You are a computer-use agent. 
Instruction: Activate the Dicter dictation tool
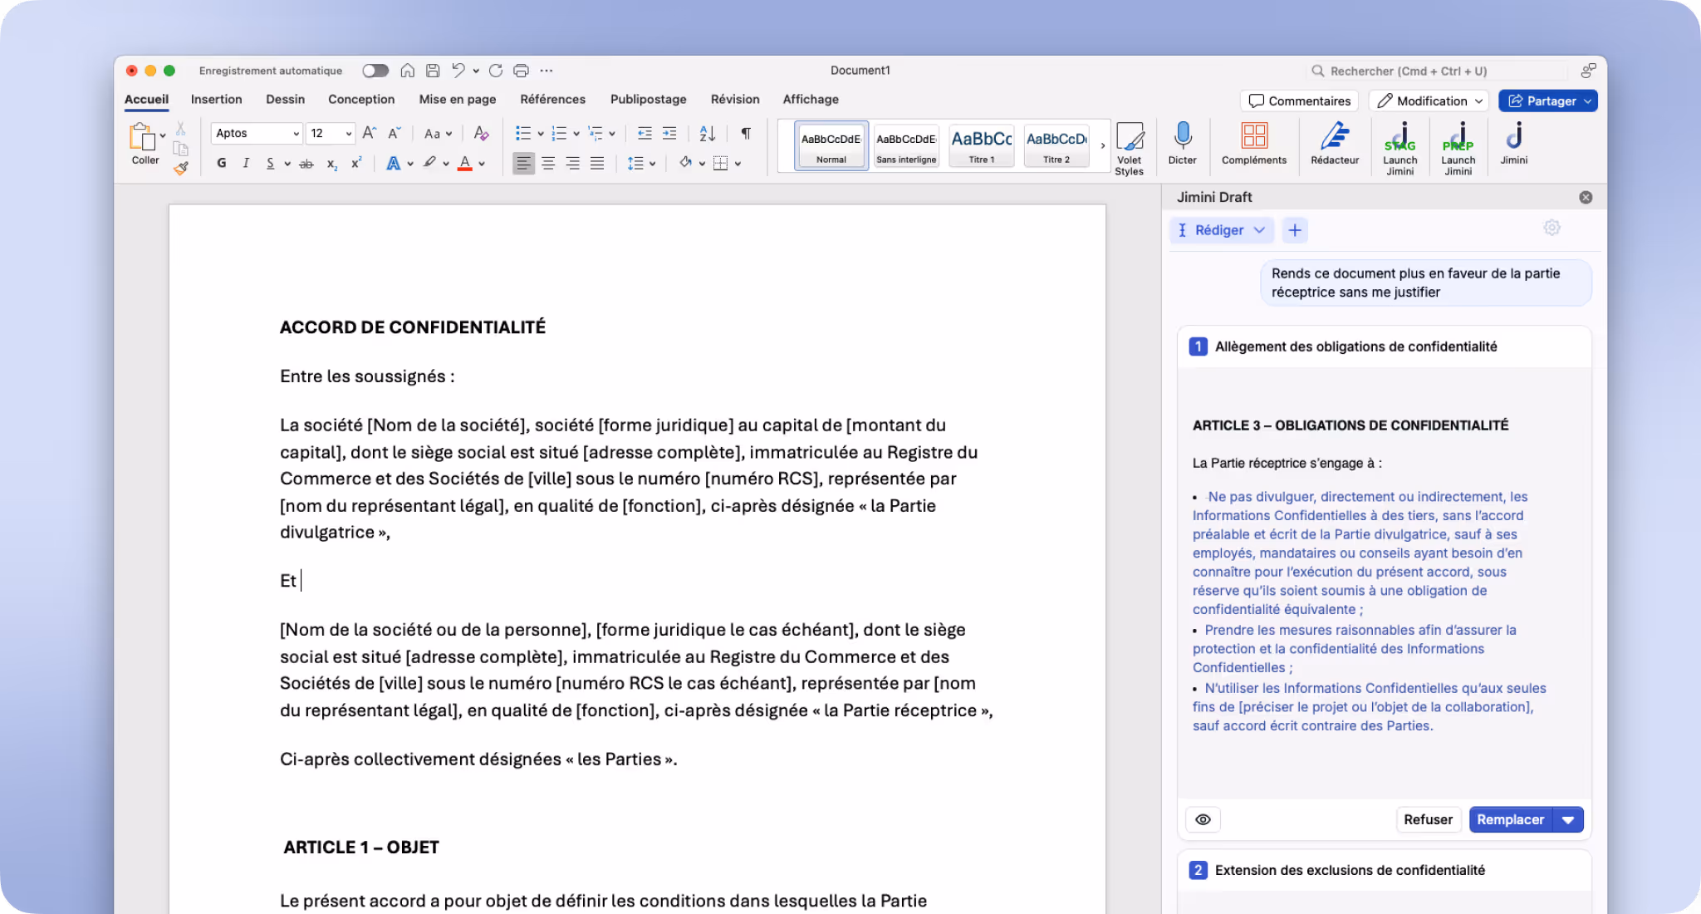click(x=1183, y=145)
